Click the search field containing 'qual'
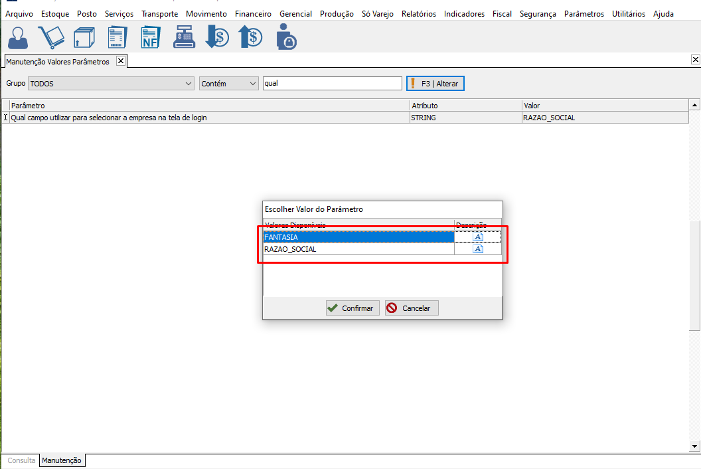This screenshot has height=469, width=701. click(332, 84)
